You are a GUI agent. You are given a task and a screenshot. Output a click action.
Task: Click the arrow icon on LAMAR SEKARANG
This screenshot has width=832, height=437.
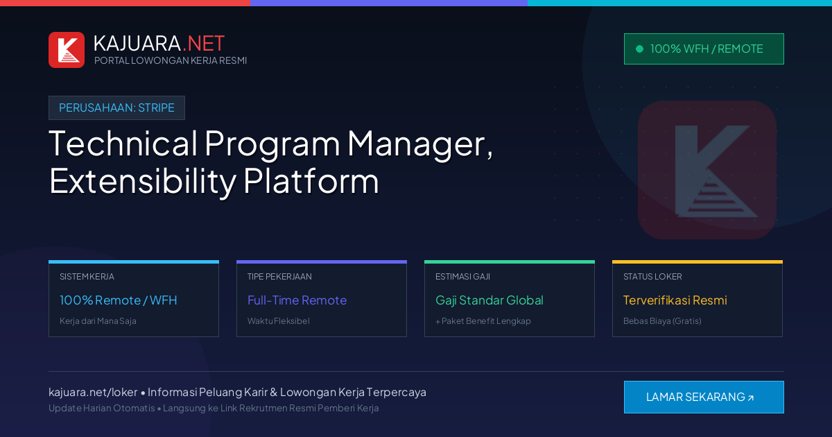tap(751, 398)
